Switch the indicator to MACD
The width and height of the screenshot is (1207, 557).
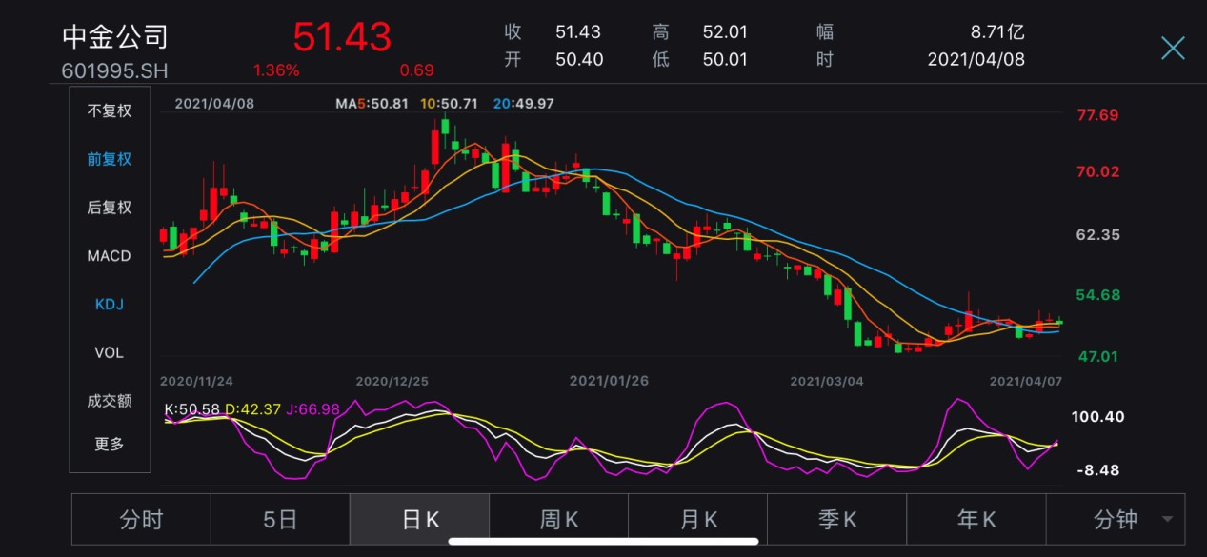point(110,256)
